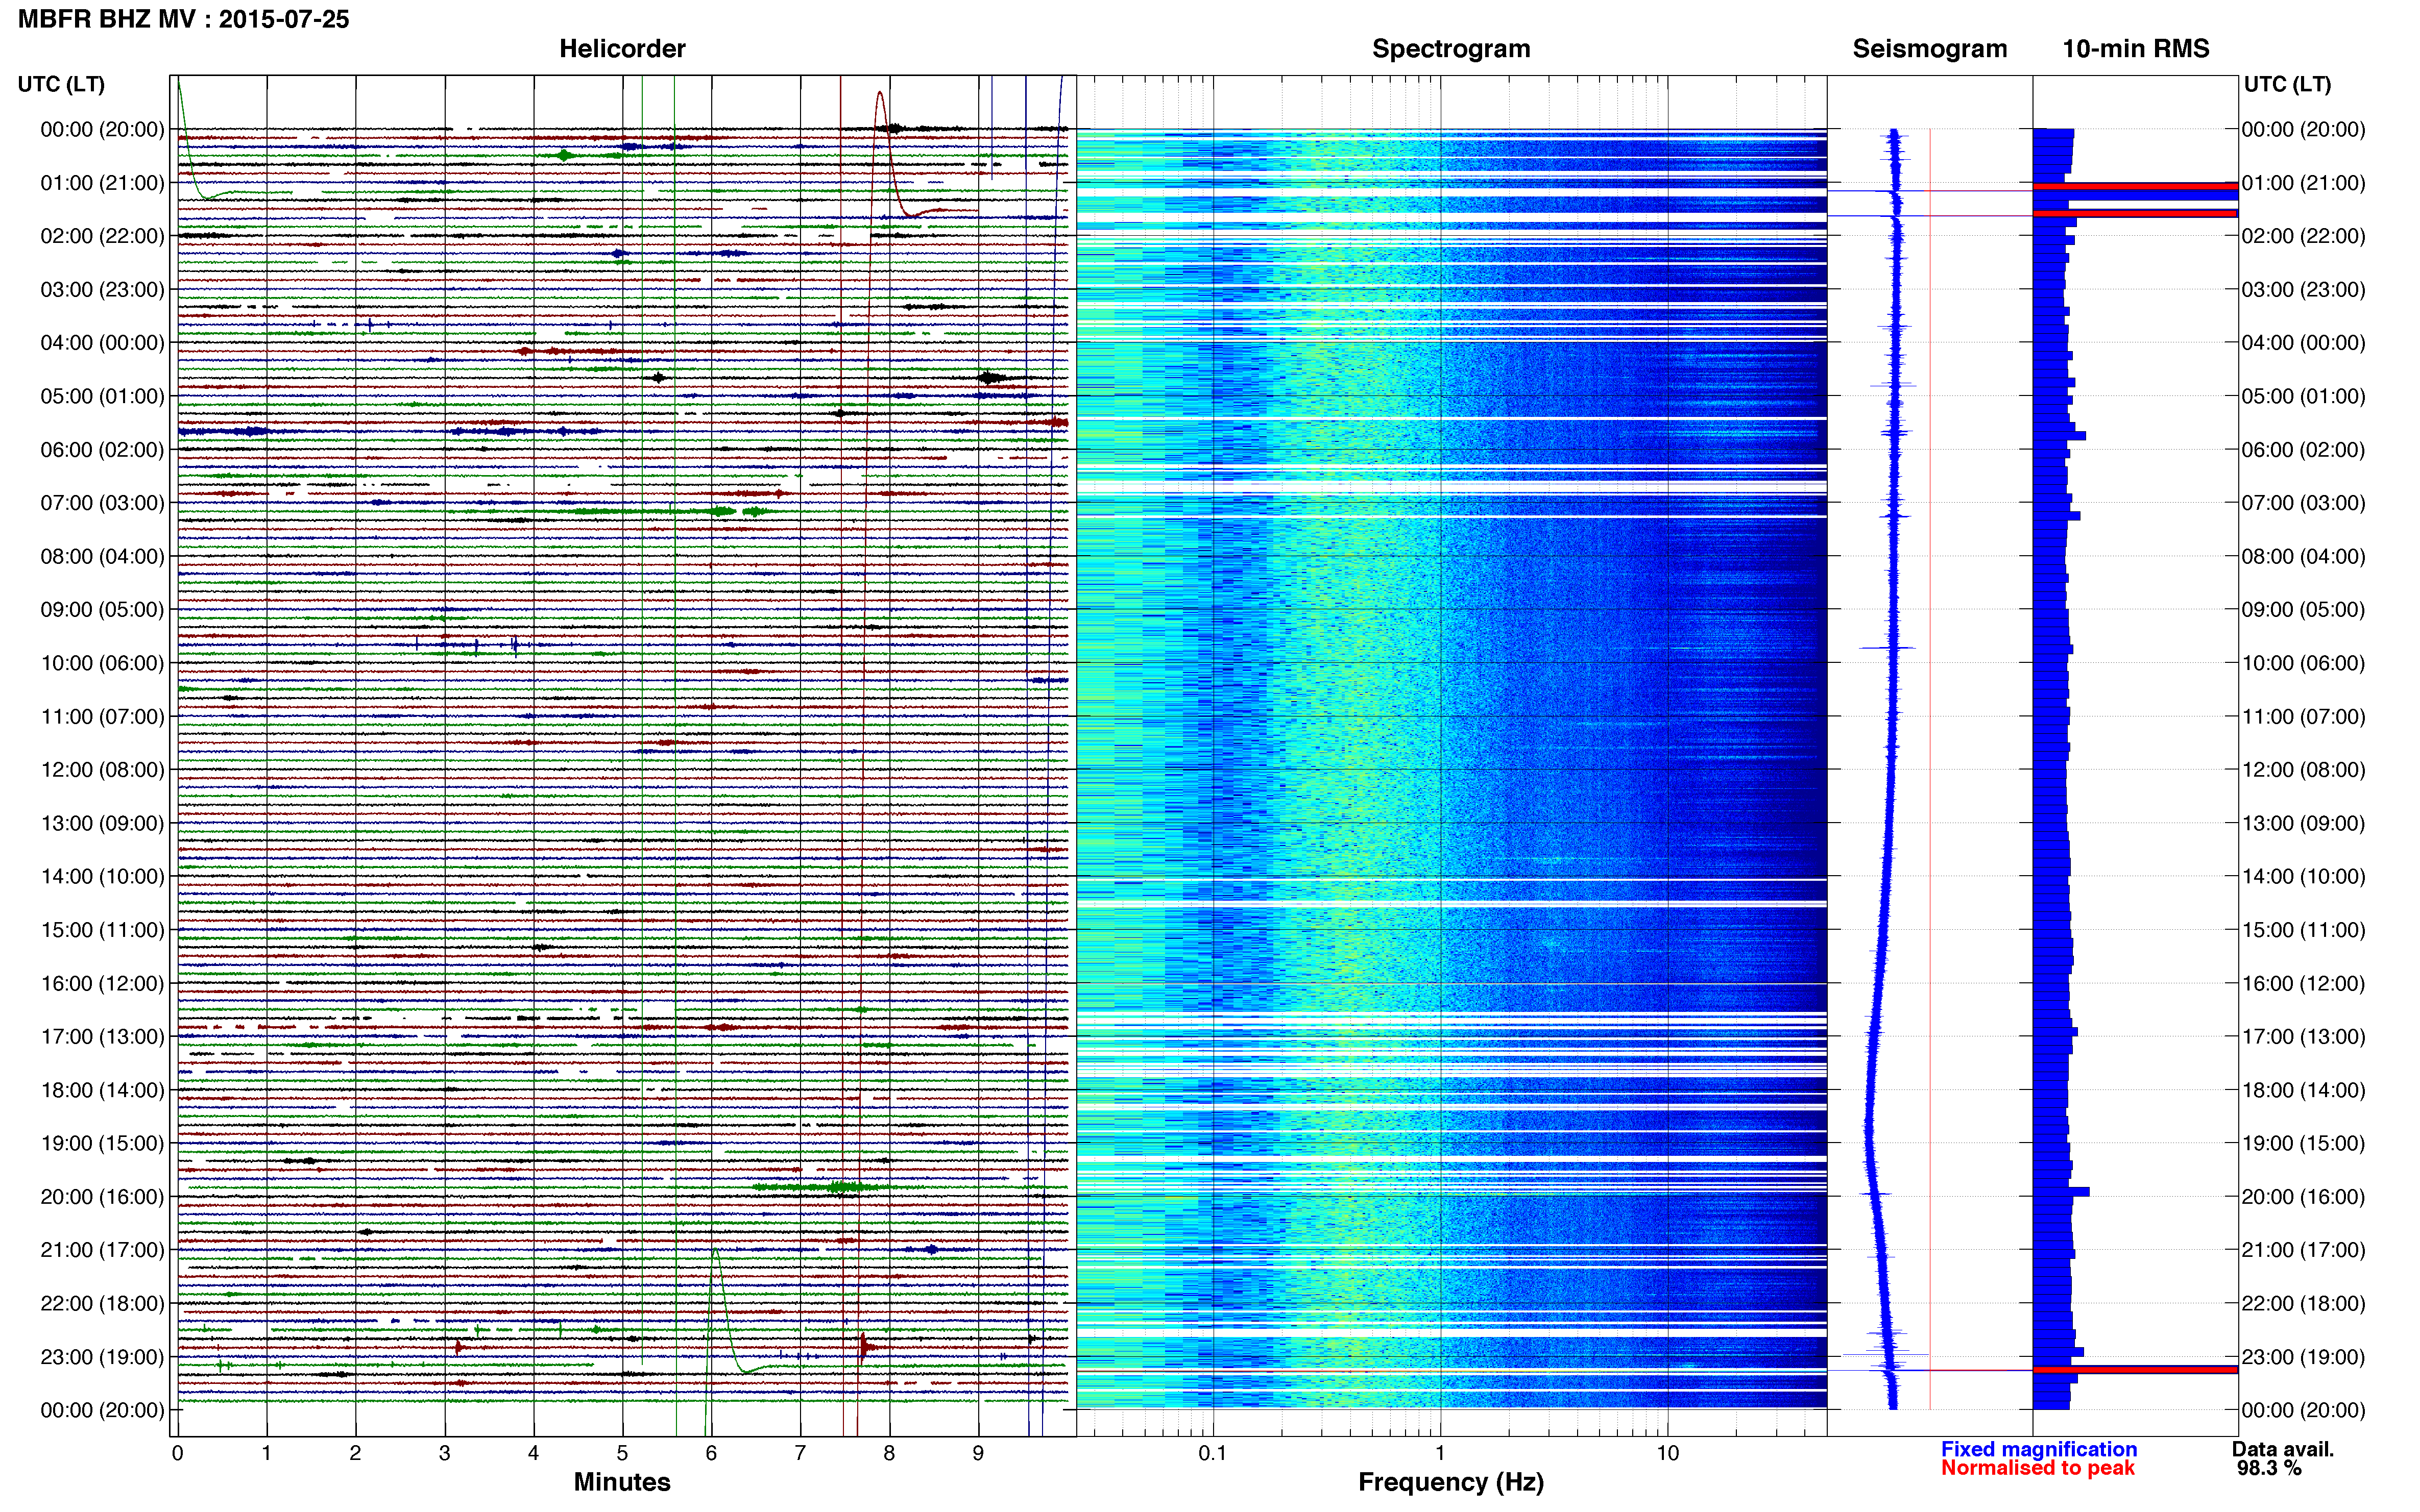Click right-side time label '02:00 (22:00)'
Image resolution: width=2420 pixels, height=1512 pixels.
(x=2303, y=236)
